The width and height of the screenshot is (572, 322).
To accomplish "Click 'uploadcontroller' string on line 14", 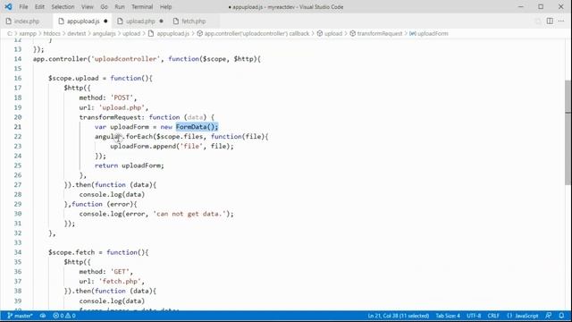I will tap(125, 59).
